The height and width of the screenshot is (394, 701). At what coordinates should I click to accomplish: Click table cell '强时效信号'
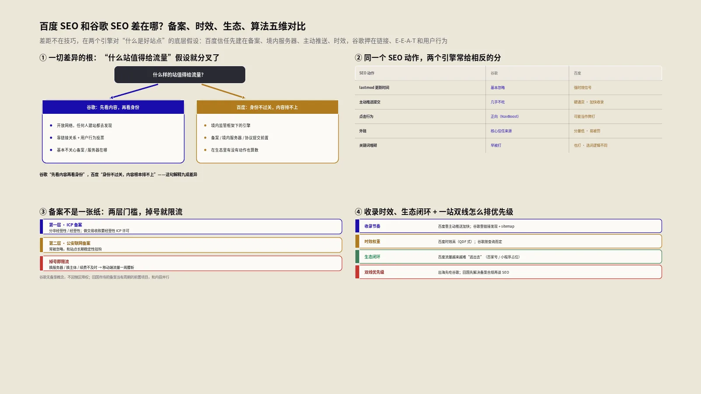pos(583,88)
